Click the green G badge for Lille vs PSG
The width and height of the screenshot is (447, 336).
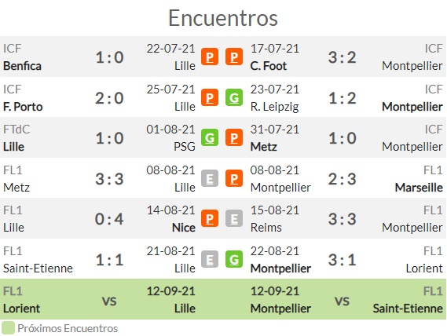tap(210, 137)
